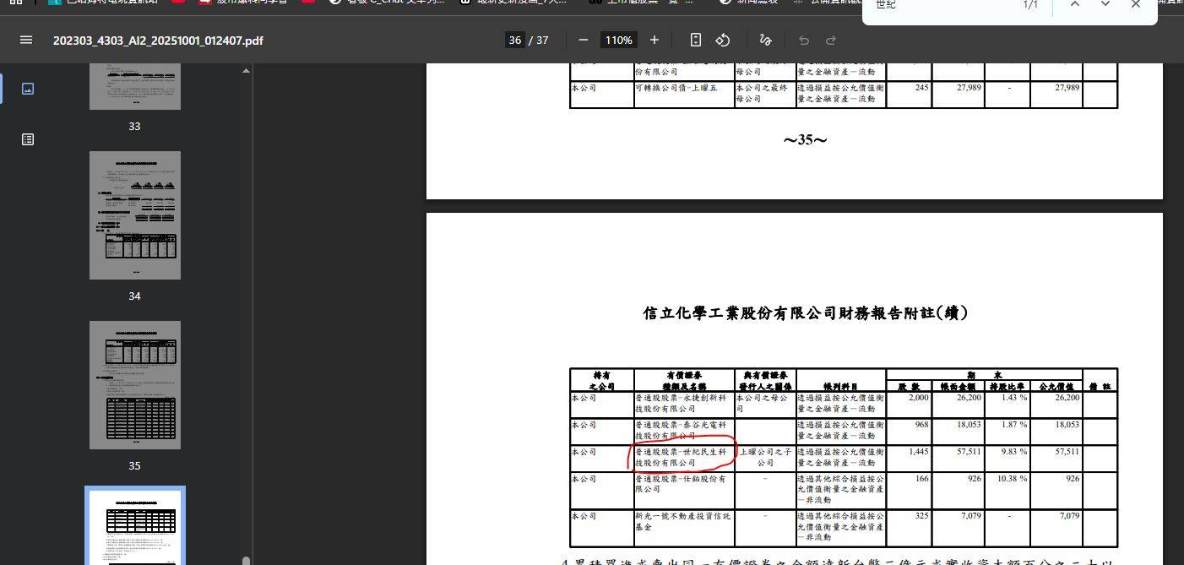
Task: Go to next 世紀 search result
Action: click(1104, 6)
